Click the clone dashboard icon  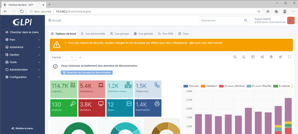[x=253, y=57]
